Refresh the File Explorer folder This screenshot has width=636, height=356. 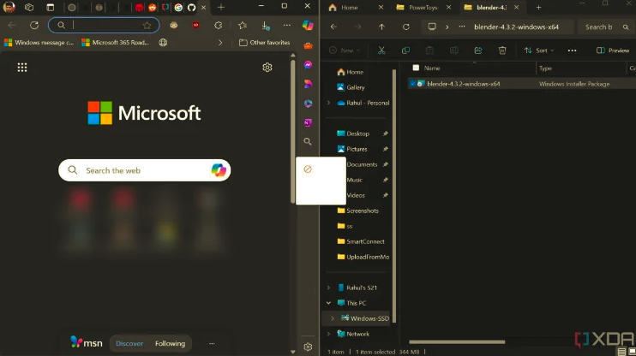click(x=406, y=27)
